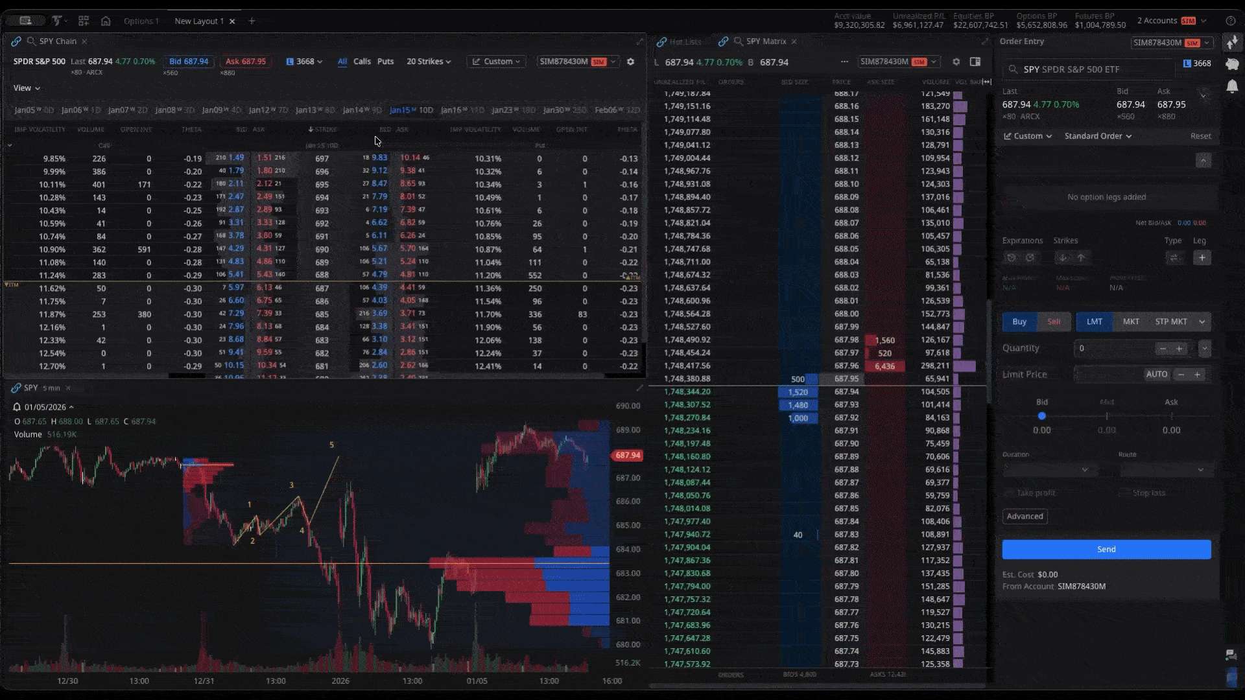Enable the Take profit switch

pos(1009,493)
